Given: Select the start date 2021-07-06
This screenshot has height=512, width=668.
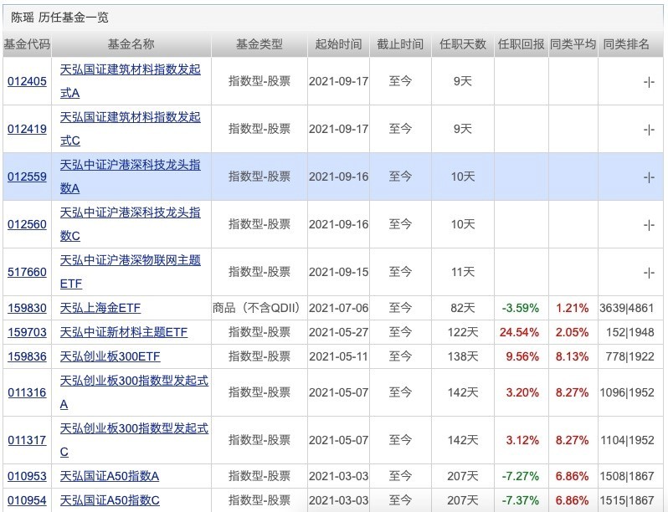Looking at the screenshot, I should click(x=339, y=308).
